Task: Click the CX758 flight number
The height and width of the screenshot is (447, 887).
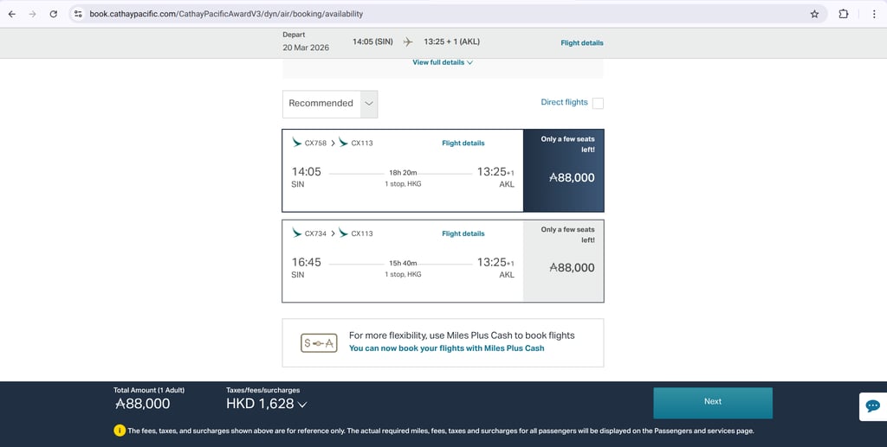Action: point(315,144)
